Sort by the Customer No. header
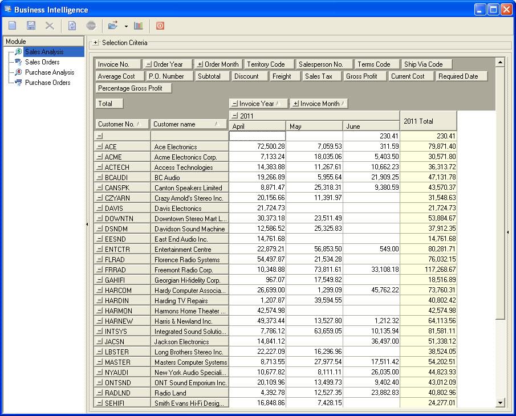 122,124
